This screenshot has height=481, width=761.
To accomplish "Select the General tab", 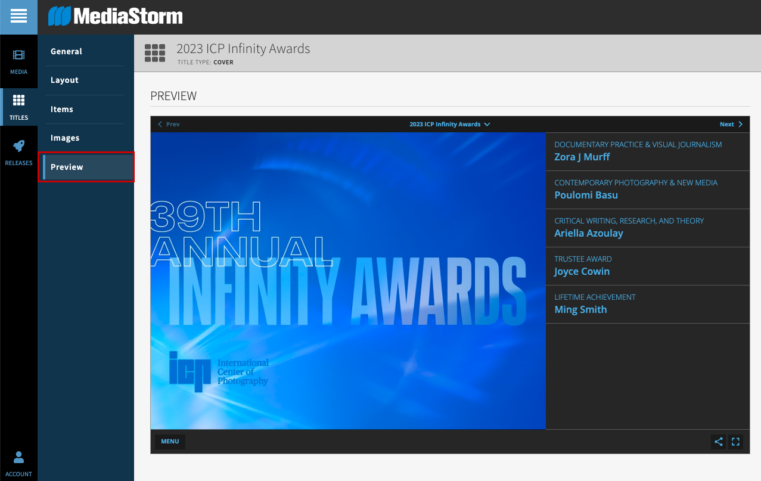I will coord(66,51).
